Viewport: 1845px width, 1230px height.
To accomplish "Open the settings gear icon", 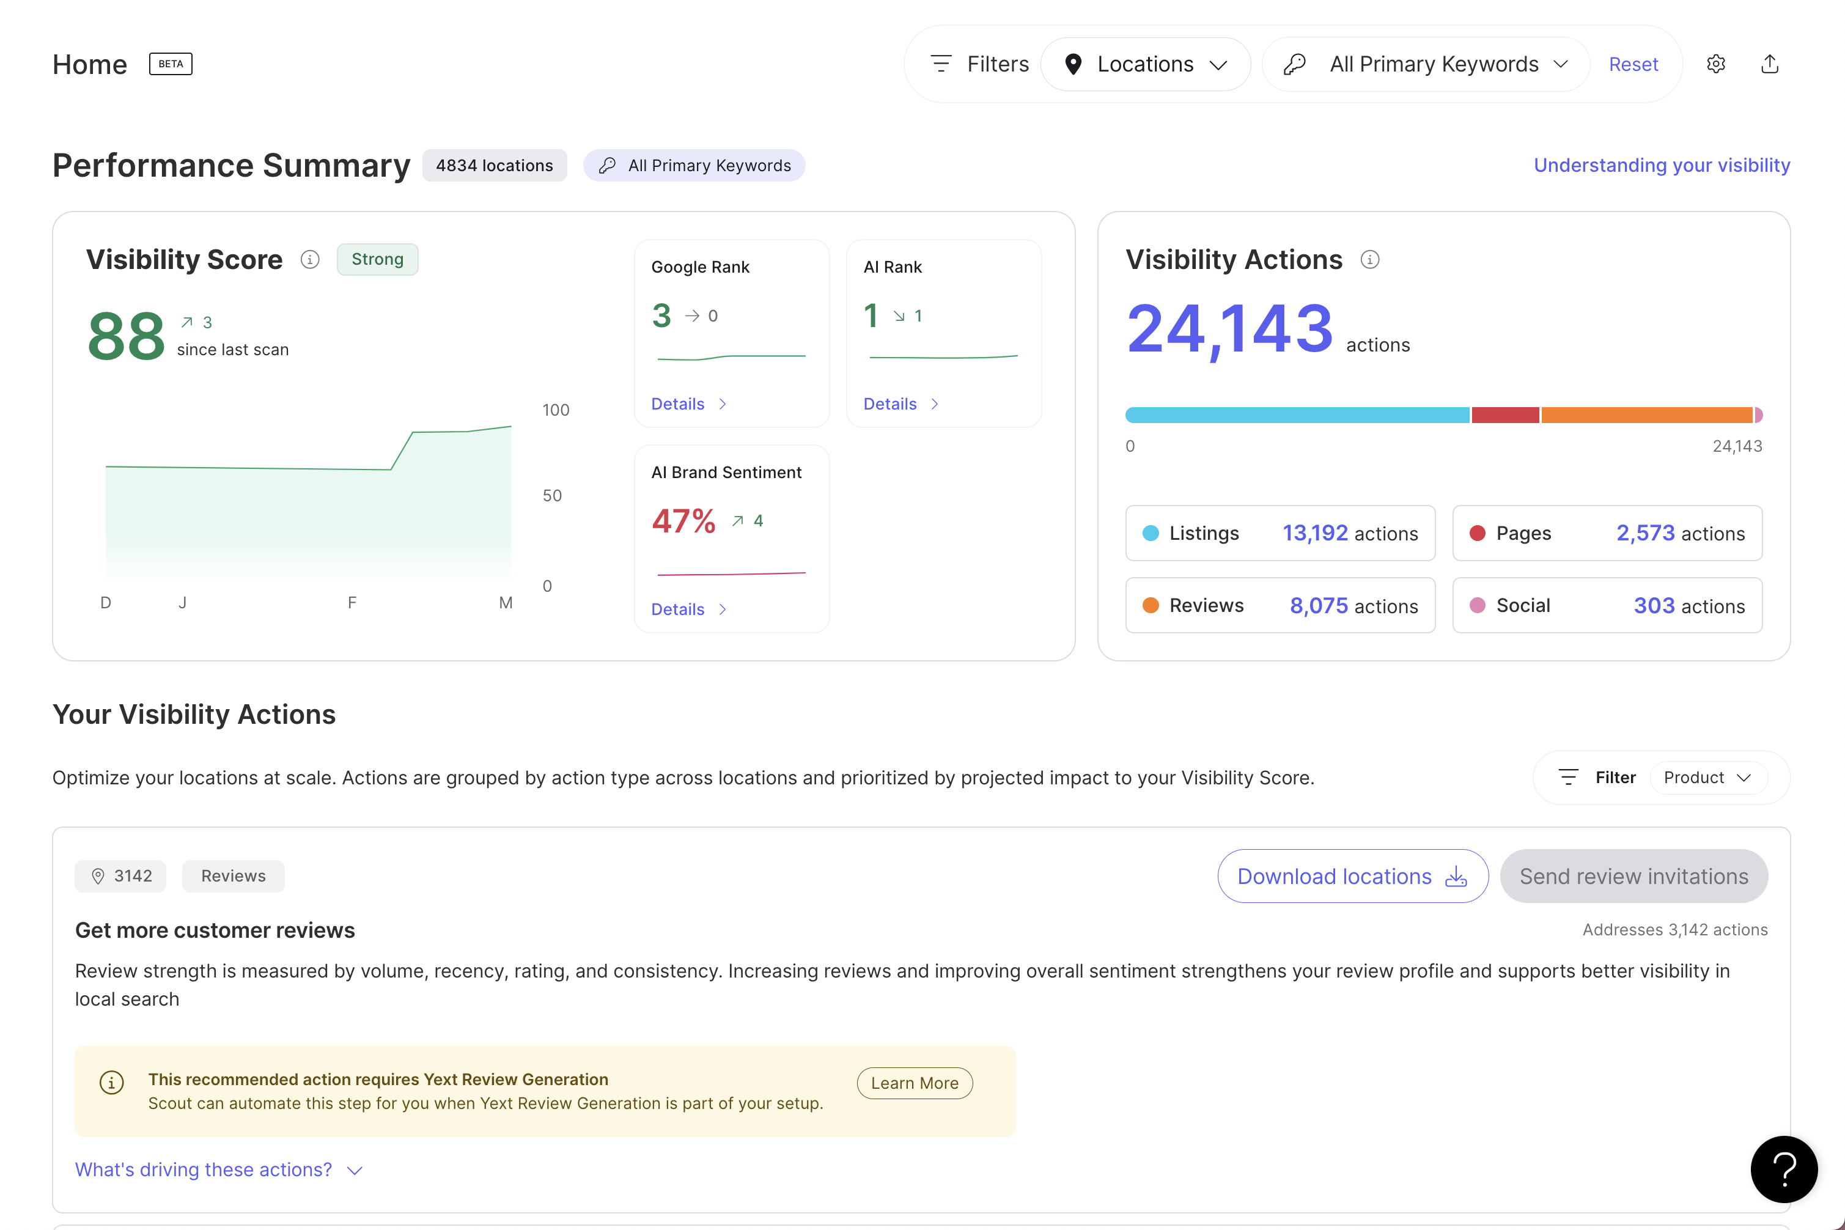I will 1715,64.
